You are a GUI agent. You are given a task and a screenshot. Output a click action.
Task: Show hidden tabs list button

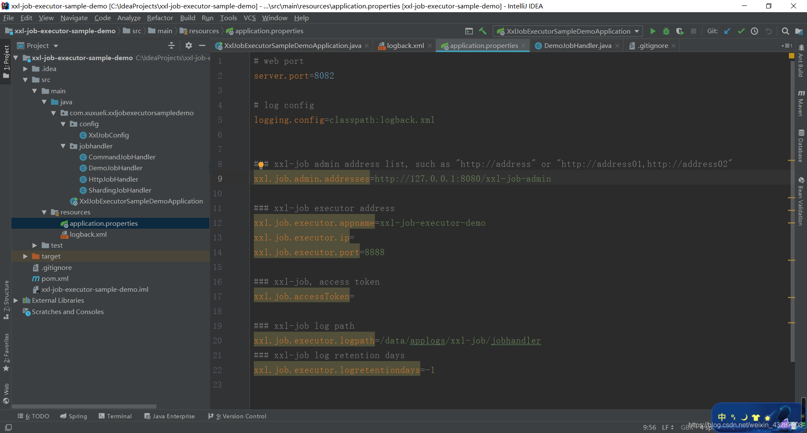(x=787, y=46)
